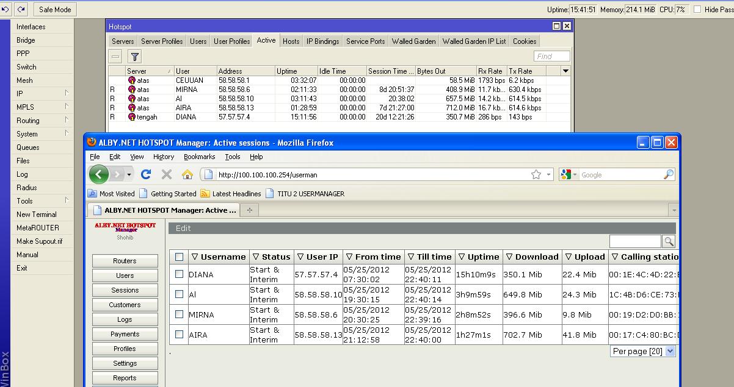
Task: Click the Sessions button in sidebar
Action: pyautogui.click(x=125, y=290)
